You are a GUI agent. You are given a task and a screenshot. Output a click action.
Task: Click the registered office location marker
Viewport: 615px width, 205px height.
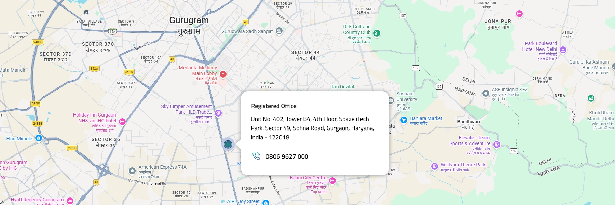[x=228, y=144]
